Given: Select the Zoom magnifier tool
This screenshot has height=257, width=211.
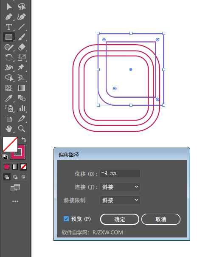Looking at the screenshot, I should point(22,129).
